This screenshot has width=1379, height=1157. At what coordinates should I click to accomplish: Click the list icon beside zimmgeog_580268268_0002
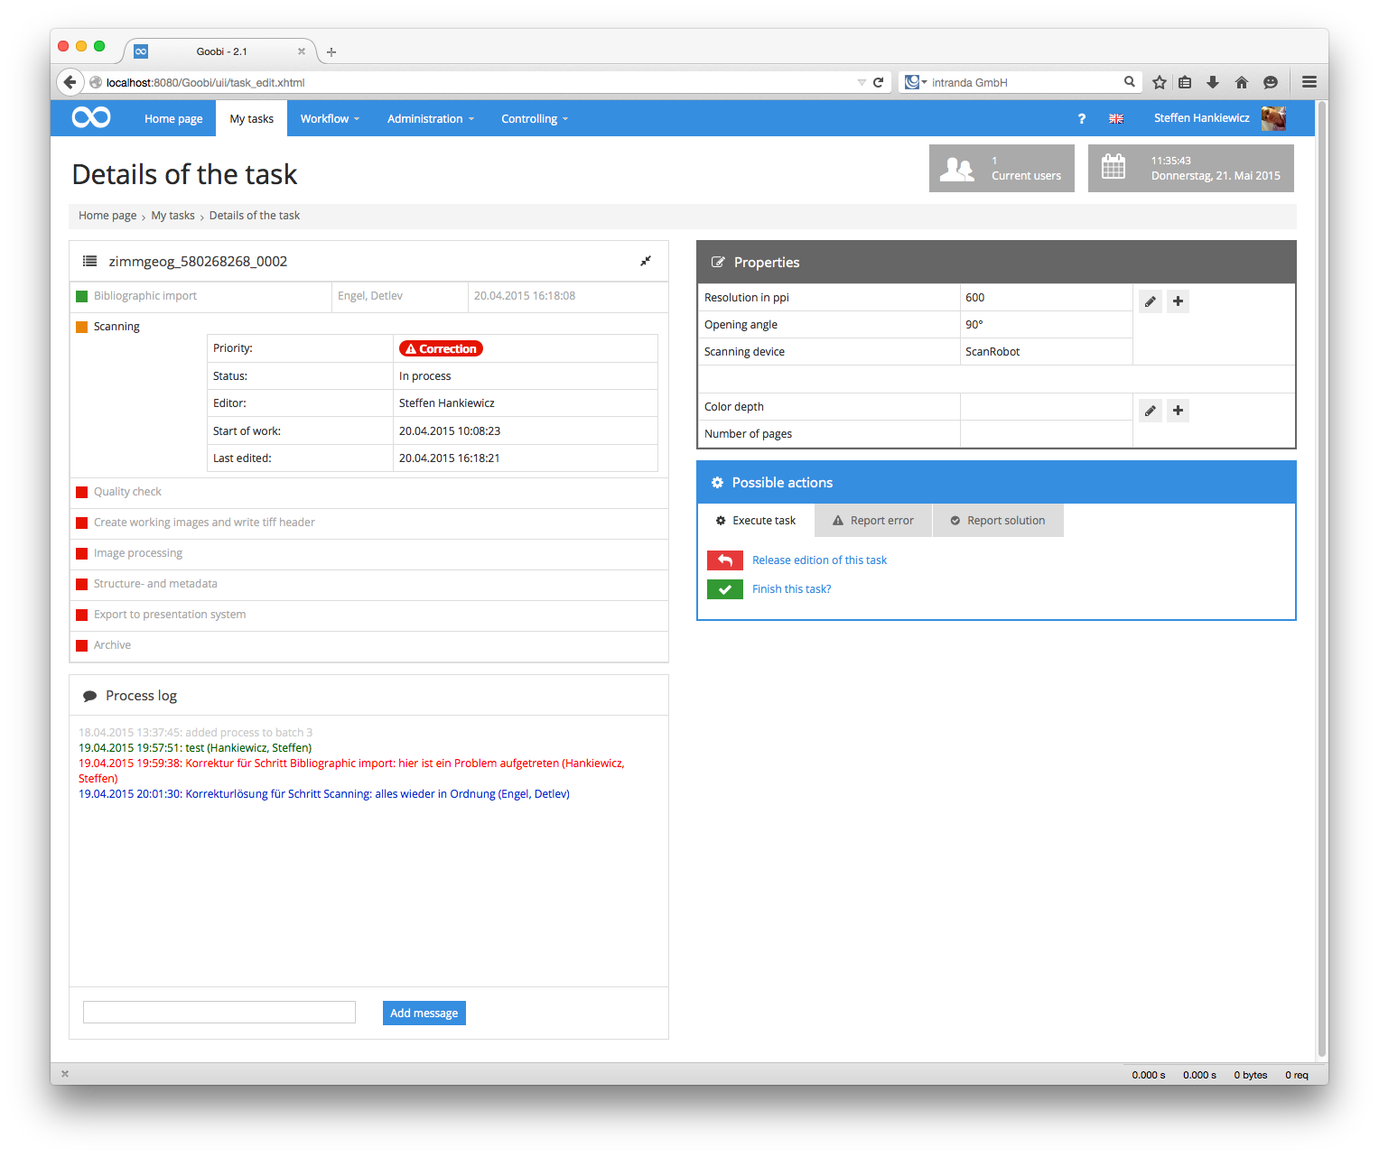click(89, 261)
